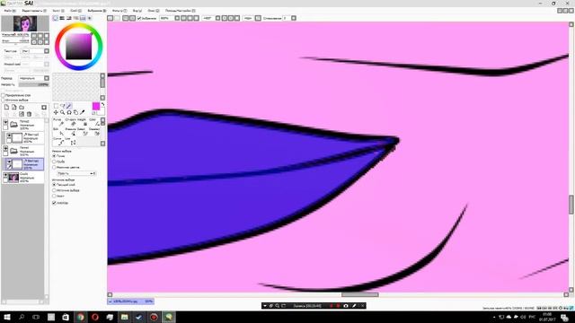
Task: Open the layer Texture dropdown
Action: coord(47,51)
